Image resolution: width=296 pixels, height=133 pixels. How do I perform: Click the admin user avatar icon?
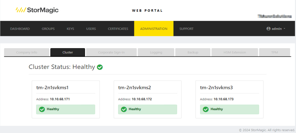[x=268, y=29]
